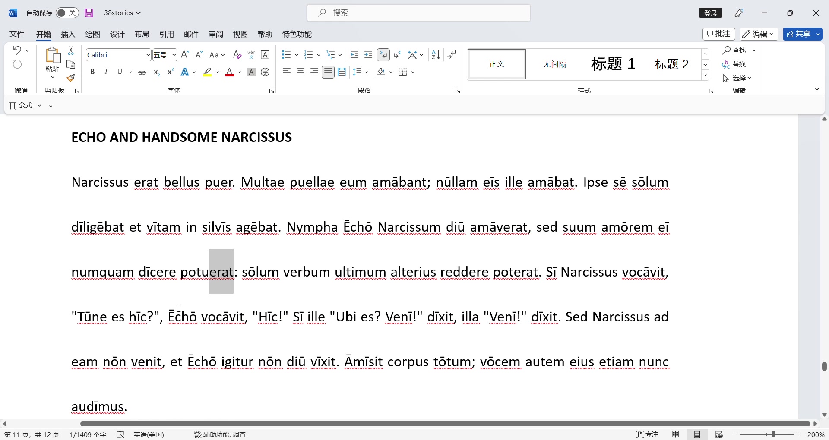Image resolution: width=829 pixels, height=440 pixels.
Task: Click the 共享 share button
Action: (x=803, y=34)
